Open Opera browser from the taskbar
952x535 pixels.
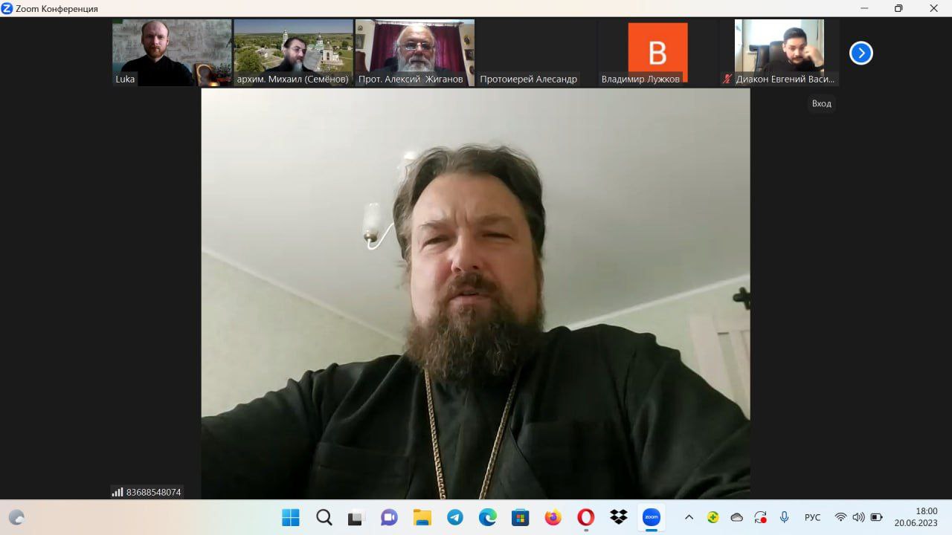coord(585,517)
